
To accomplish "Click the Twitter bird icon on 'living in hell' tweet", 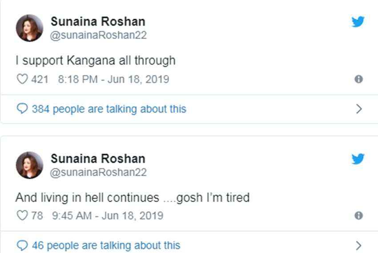I will tap(358, 158).
